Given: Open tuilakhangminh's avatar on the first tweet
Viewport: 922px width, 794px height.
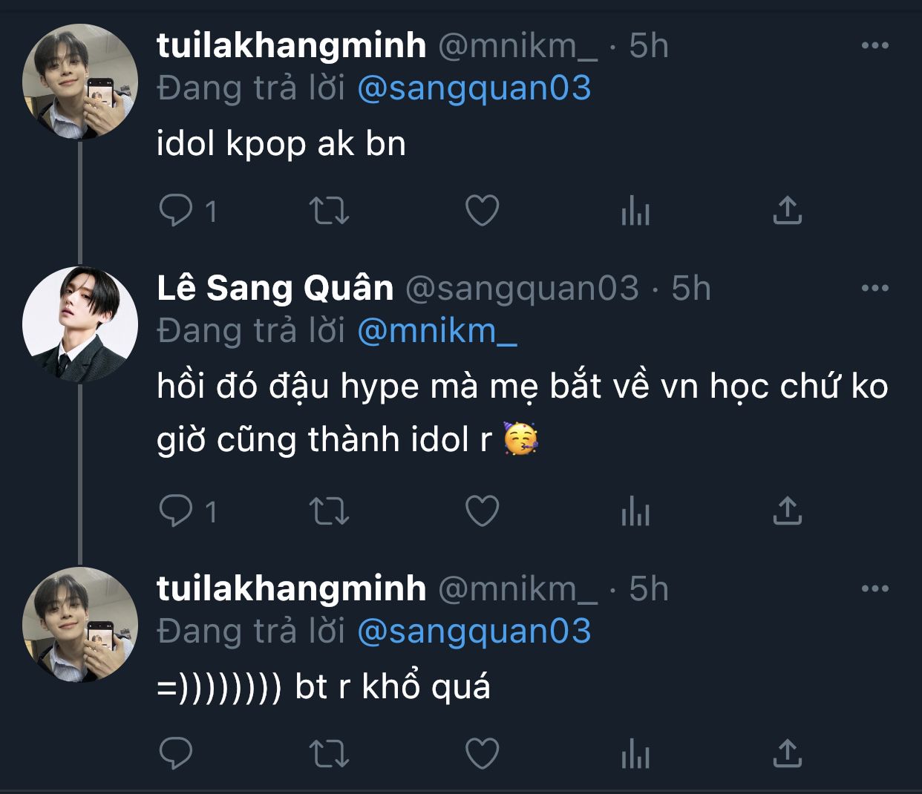Looking at the screenshot, I should click(x=80, y=82).
